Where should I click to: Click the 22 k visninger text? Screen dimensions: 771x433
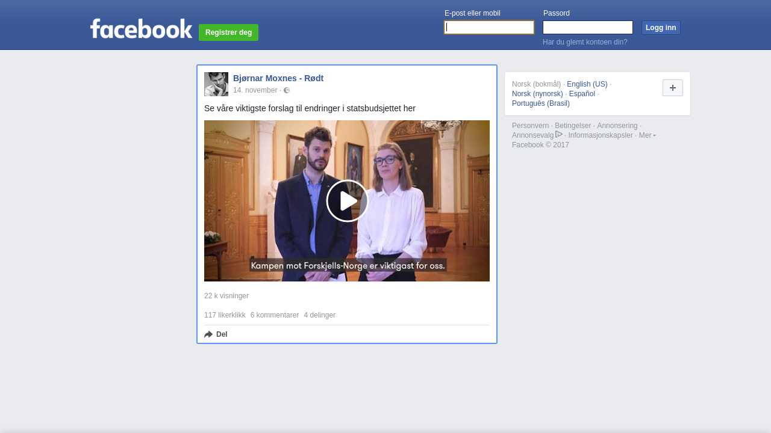(226, 296)
